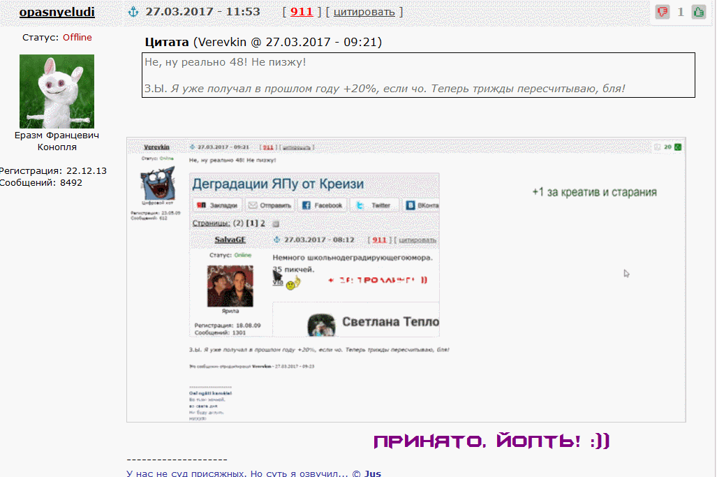Click the Verevkin username in embedded screenshot
The image size is (717, 477).
point(156,147)
